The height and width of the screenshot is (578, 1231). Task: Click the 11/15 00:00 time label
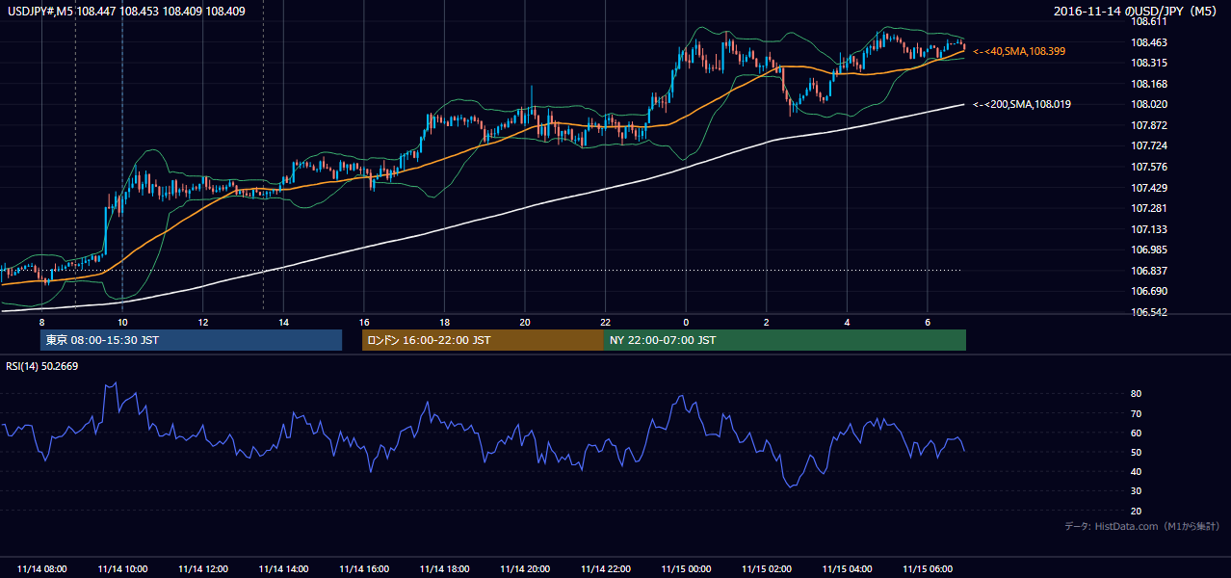pos(686,569)
